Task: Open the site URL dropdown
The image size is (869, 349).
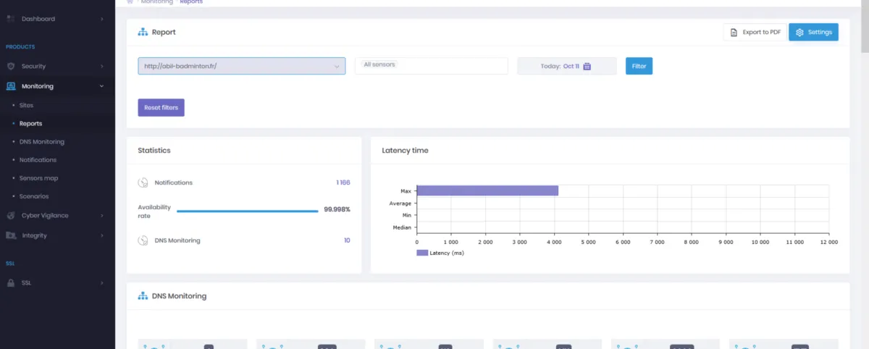Action: [x=242, y=66]
